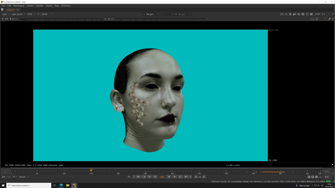Click the frame increment field showing 10
This screenshot has height=188, width=335.
click(x=200, y=177)
